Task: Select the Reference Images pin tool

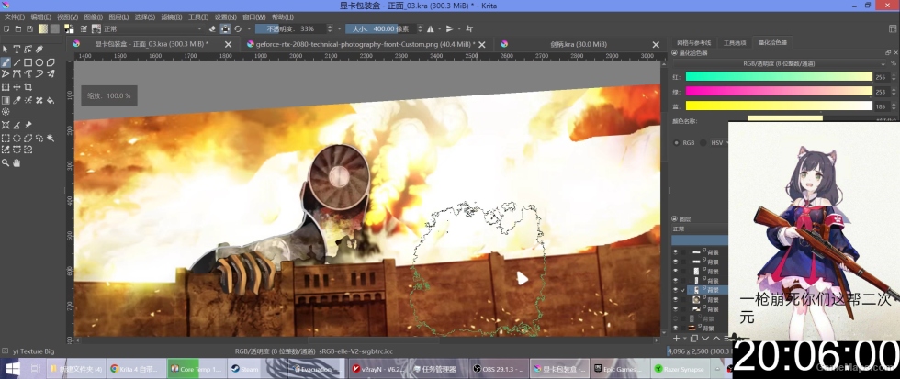Action: [x=28, y=125]
